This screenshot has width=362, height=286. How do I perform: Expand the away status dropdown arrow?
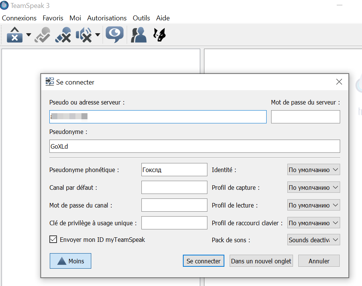click(x=29, y=35)
